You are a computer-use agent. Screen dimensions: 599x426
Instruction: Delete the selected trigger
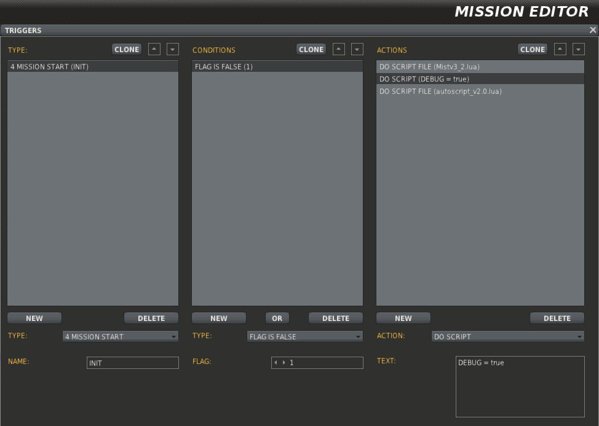click(x=151, y=318)
